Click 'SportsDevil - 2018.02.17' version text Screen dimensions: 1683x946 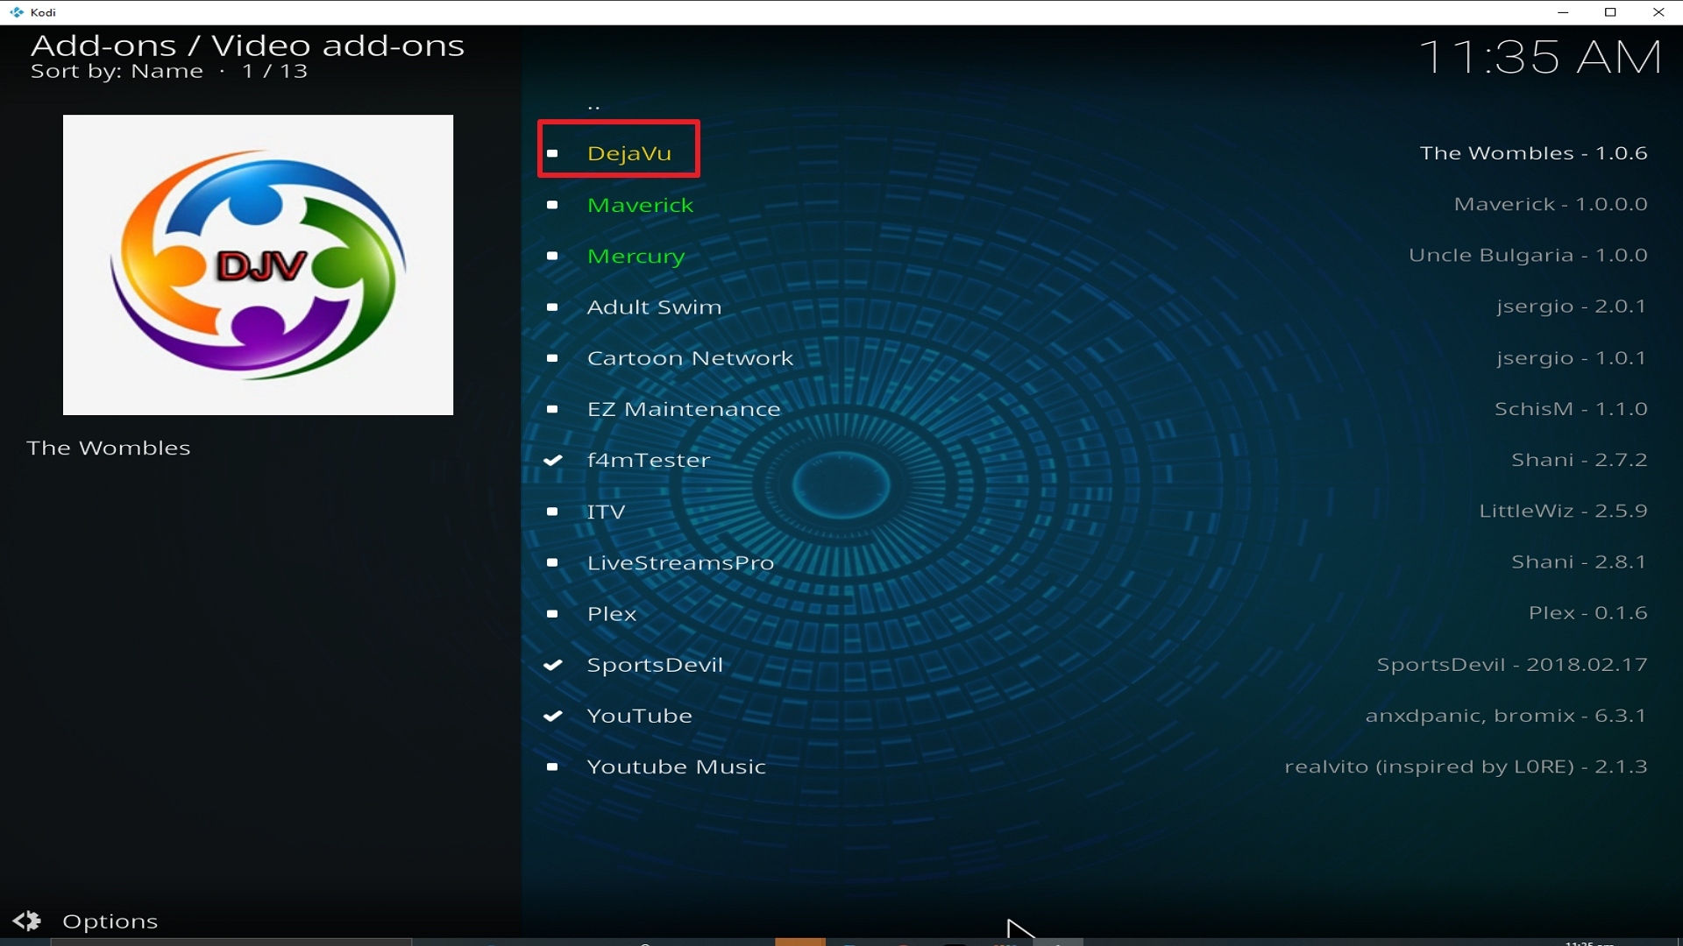pos(1512,665)
